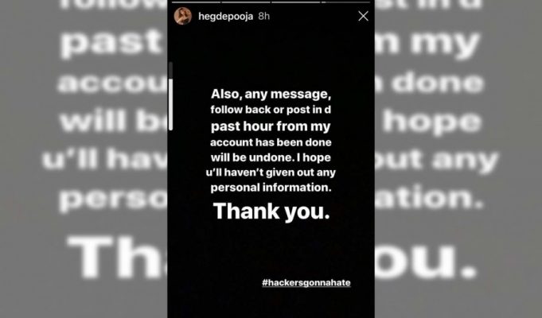Click the vertical scrollbar thumb beside the story
The height and width of the screenshot is (318, 542).
point(170,104)
